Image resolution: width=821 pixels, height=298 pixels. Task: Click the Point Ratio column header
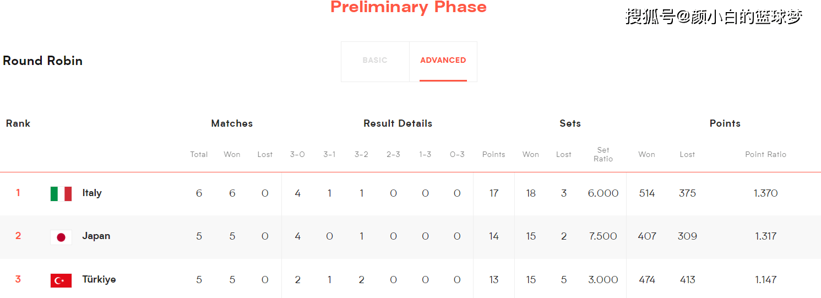pyautogui.click(x=765, y=154)
